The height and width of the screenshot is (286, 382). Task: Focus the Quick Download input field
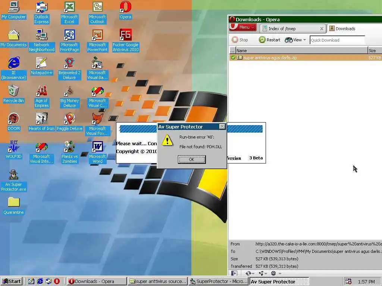[x=337, y=40]
